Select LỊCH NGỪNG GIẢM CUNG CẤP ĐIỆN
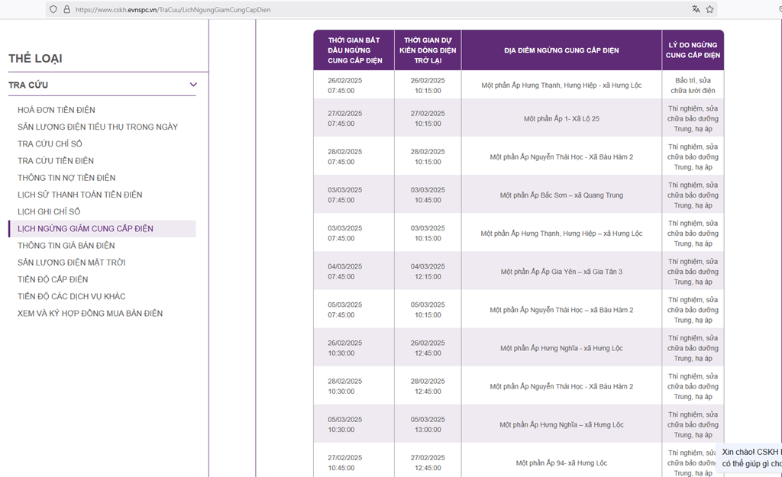The height and width of the screenshot is (477, 782). (86, 229)
